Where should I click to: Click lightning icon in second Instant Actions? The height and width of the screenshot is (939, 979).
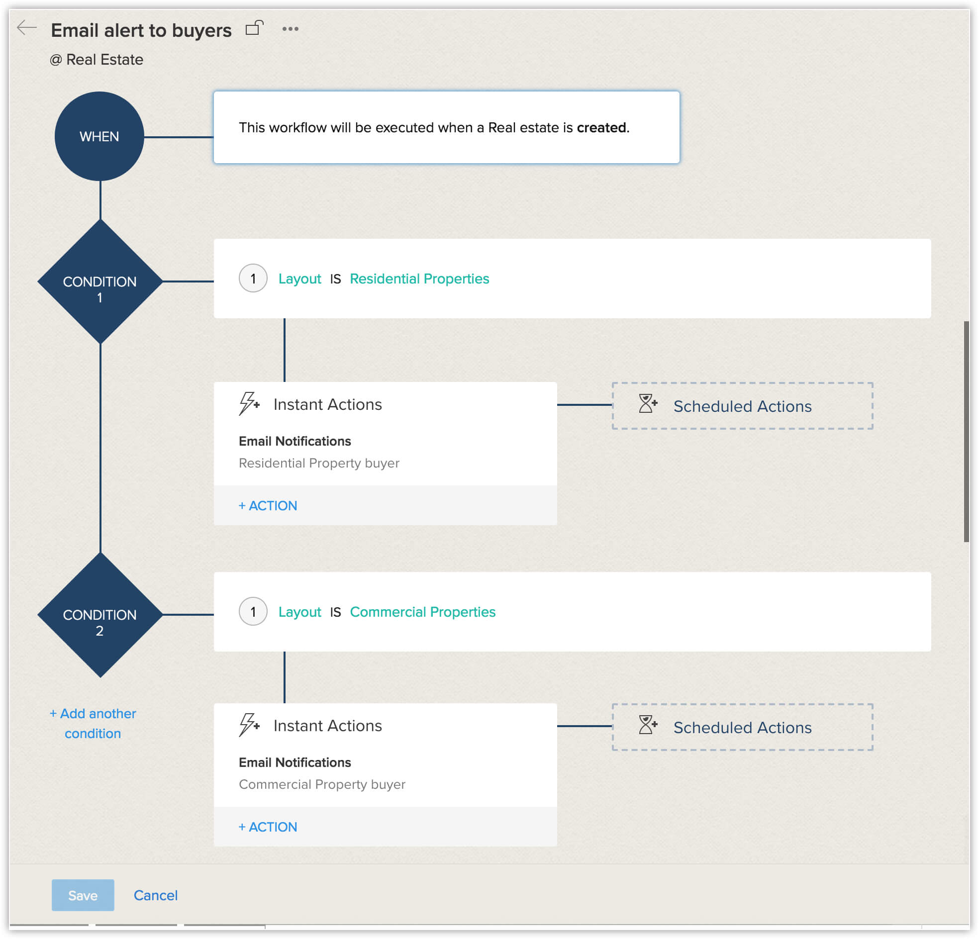(249, 725)
